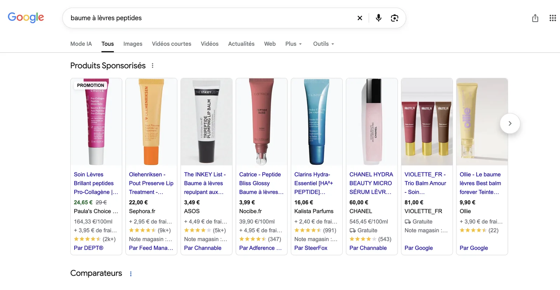Open The INKEY List baume link
Screen dimensions: 560x290
[x=206, y=183]
